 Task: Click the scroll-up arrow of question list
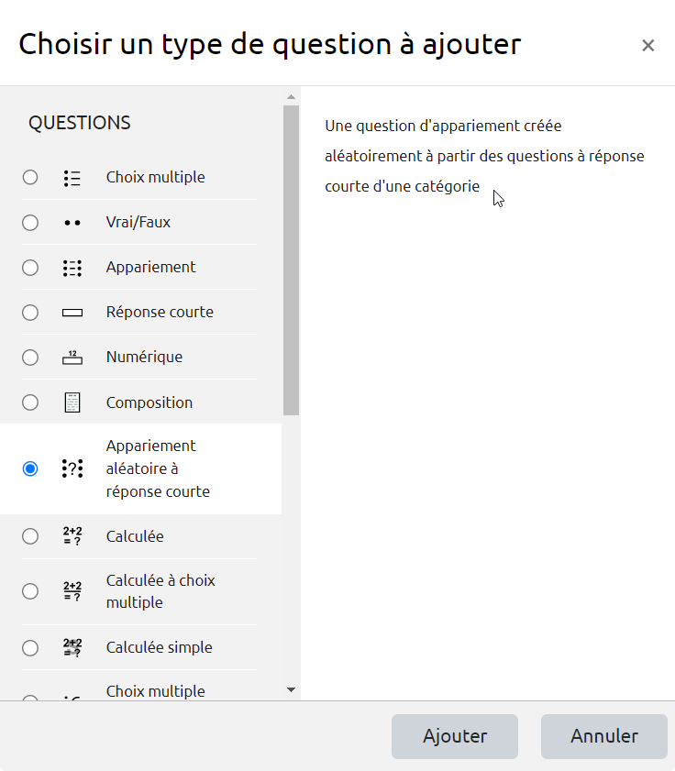click(x=292, y=97)
